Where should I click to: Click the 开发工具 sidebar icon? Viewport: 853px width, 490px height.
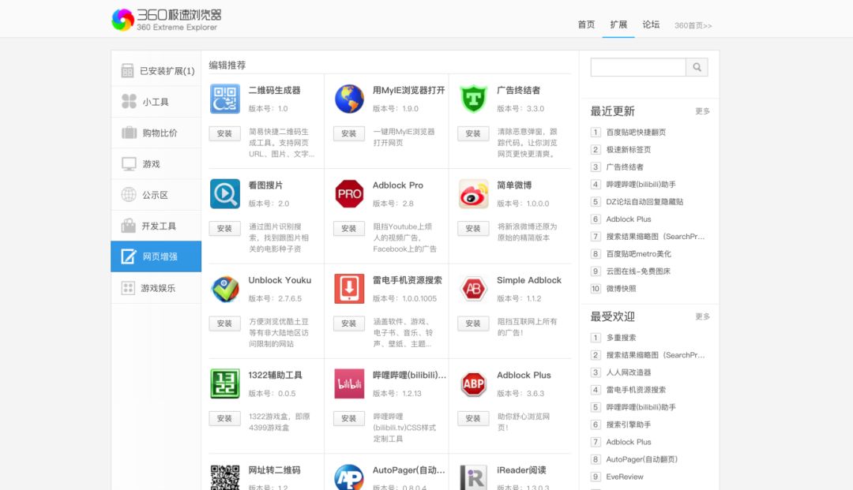(x=129, y=226)
